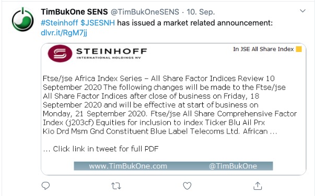Follow the dlvr.it/RgM7jj link
Screen dimensions: 315x196
pyautogui.click(x=64, y=33)
